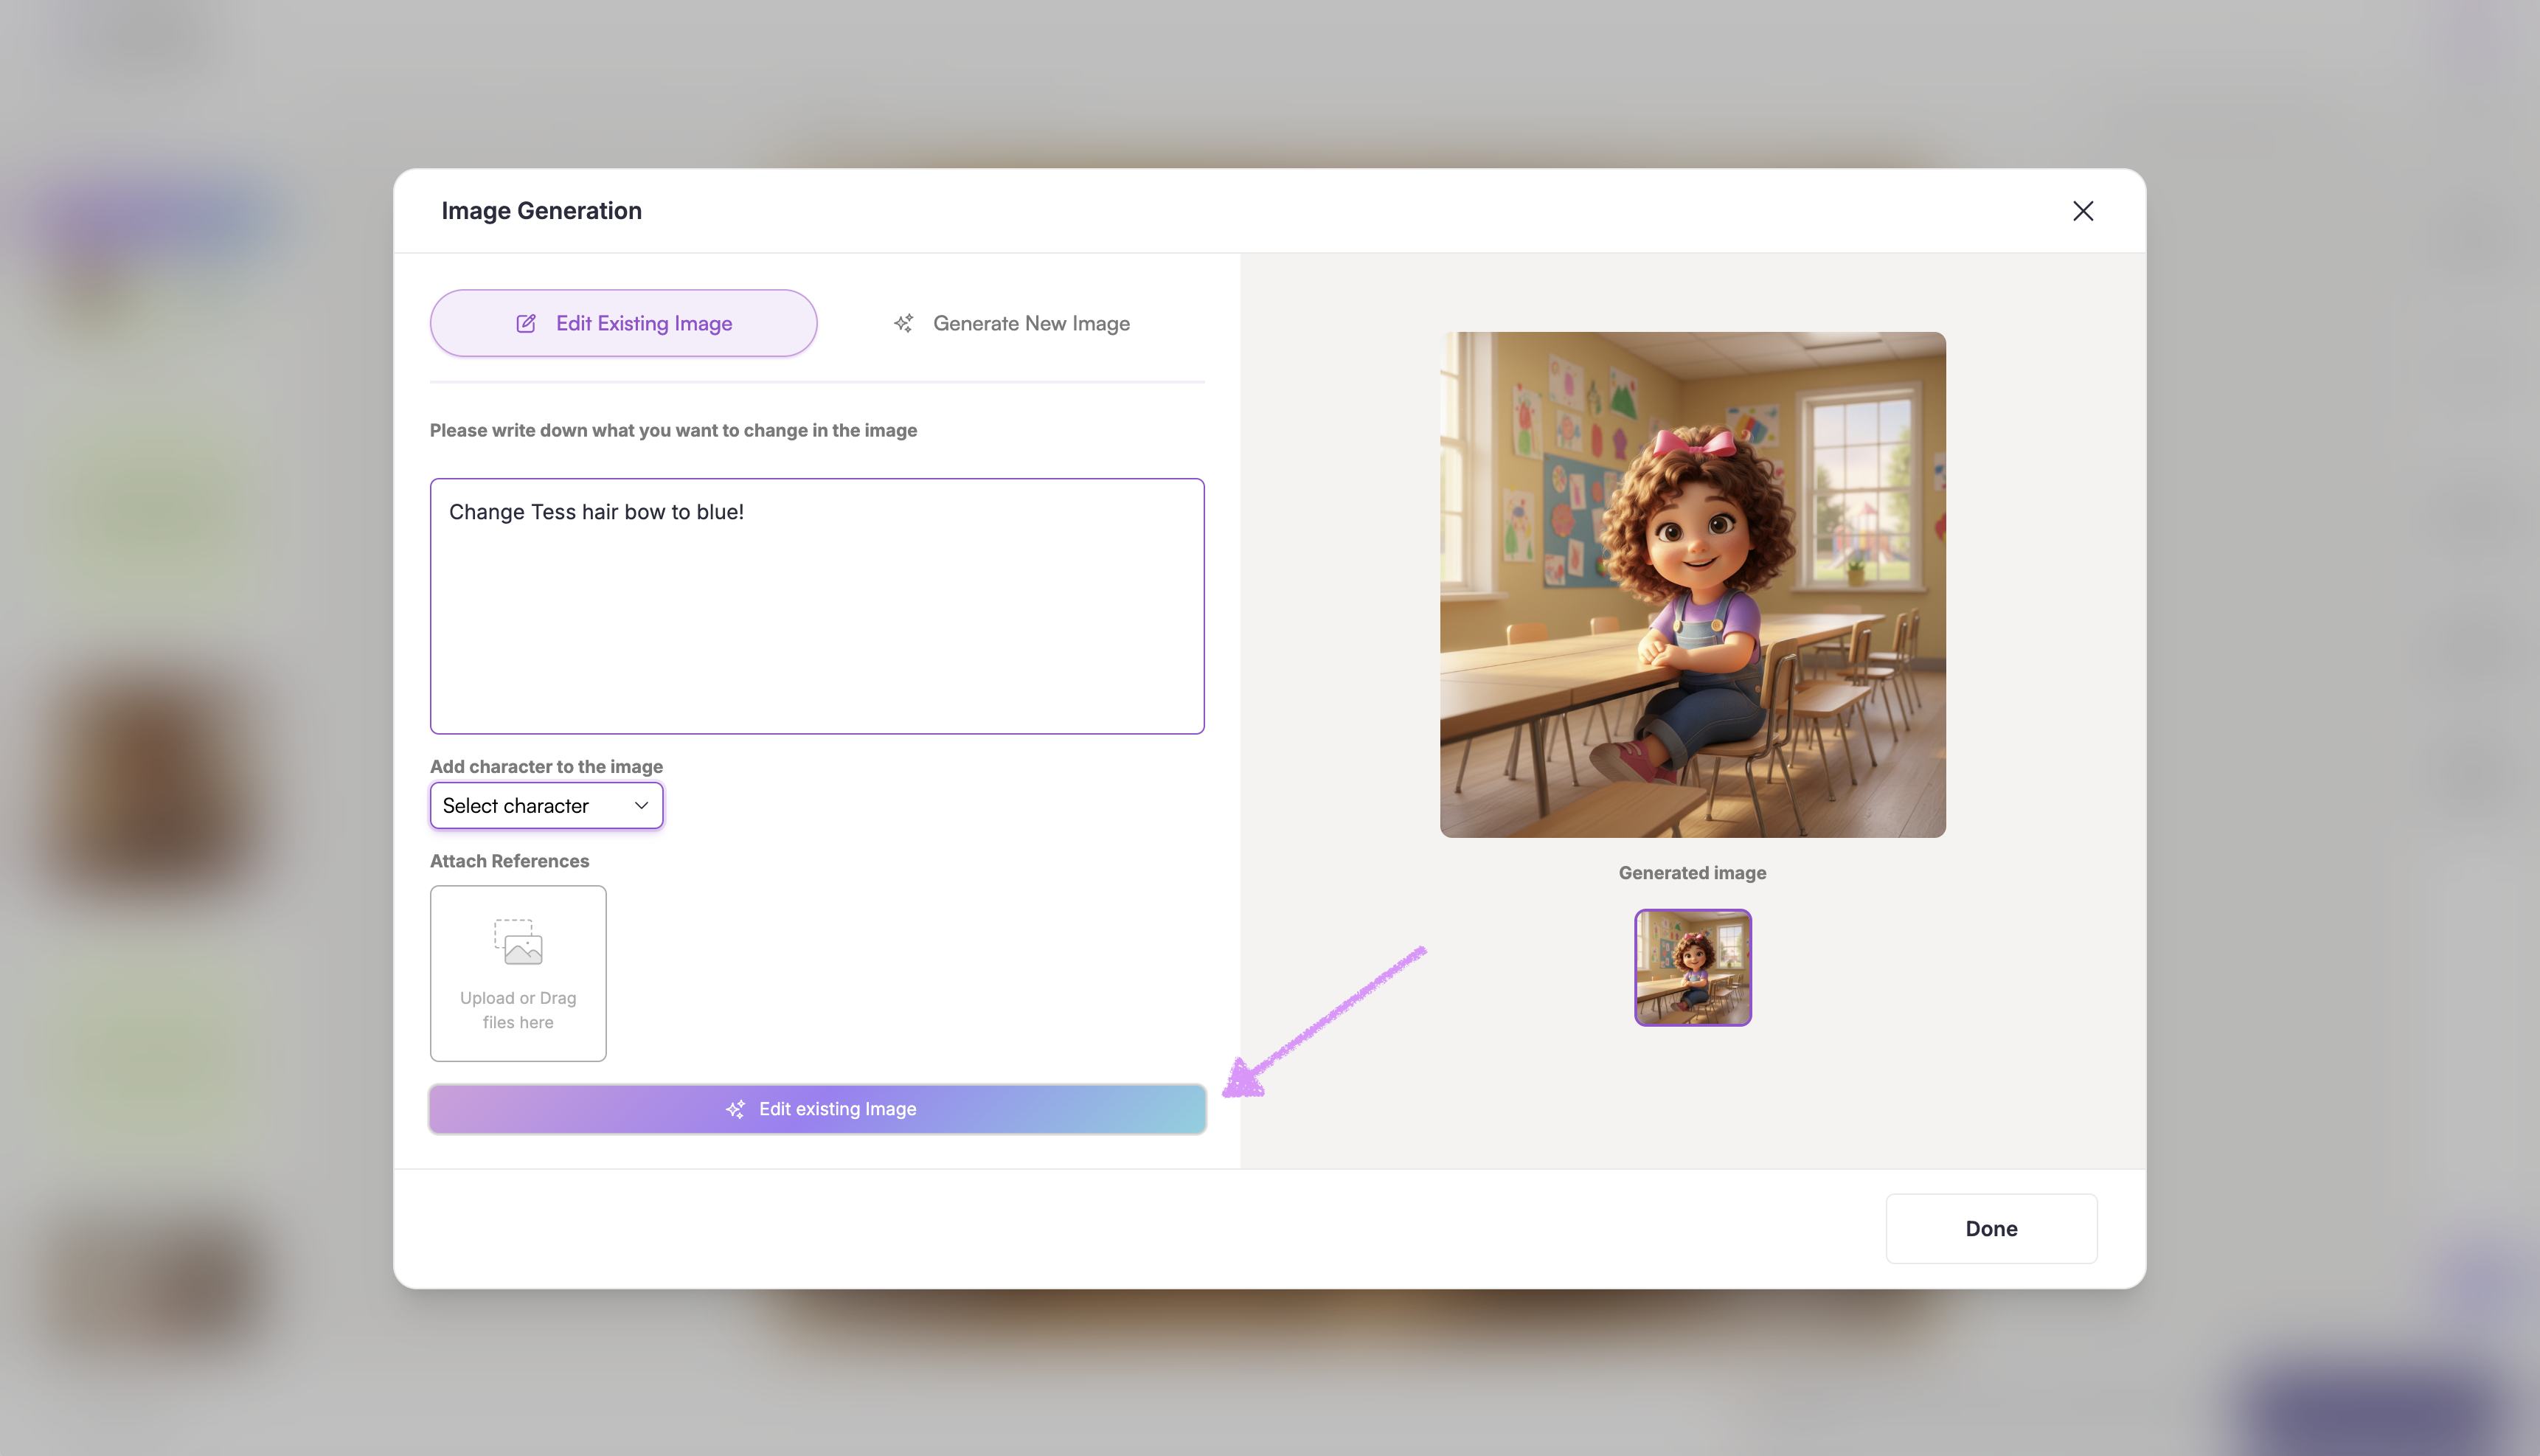The width and height of the screenshot is (2540, 1456).
Task: Close the Image Generation dialog with X
Action: click(x=2082, y=211)
